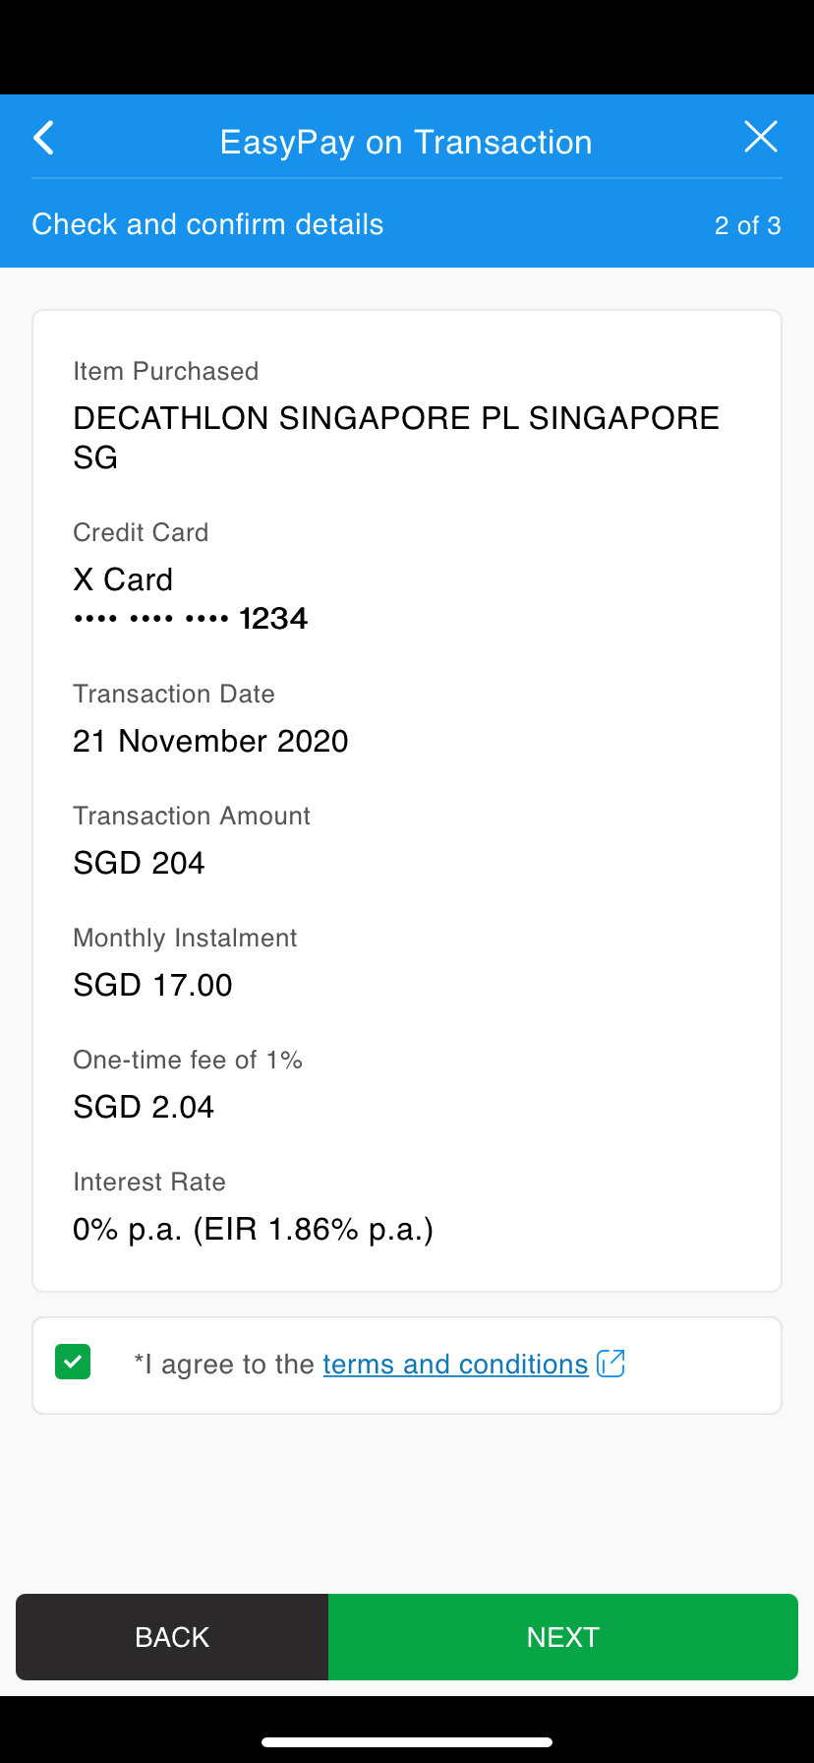Screen dimensions: 814x1763
Task: Open the terms and conditions link
Action: (454, 1364)
